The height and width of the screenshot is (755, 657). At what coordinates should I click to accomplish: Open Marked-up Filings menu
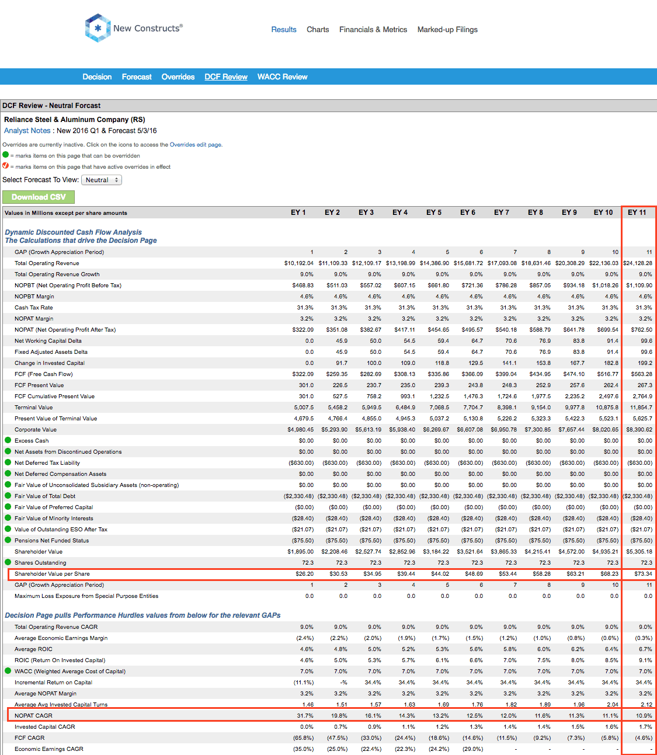coord(447,29)
